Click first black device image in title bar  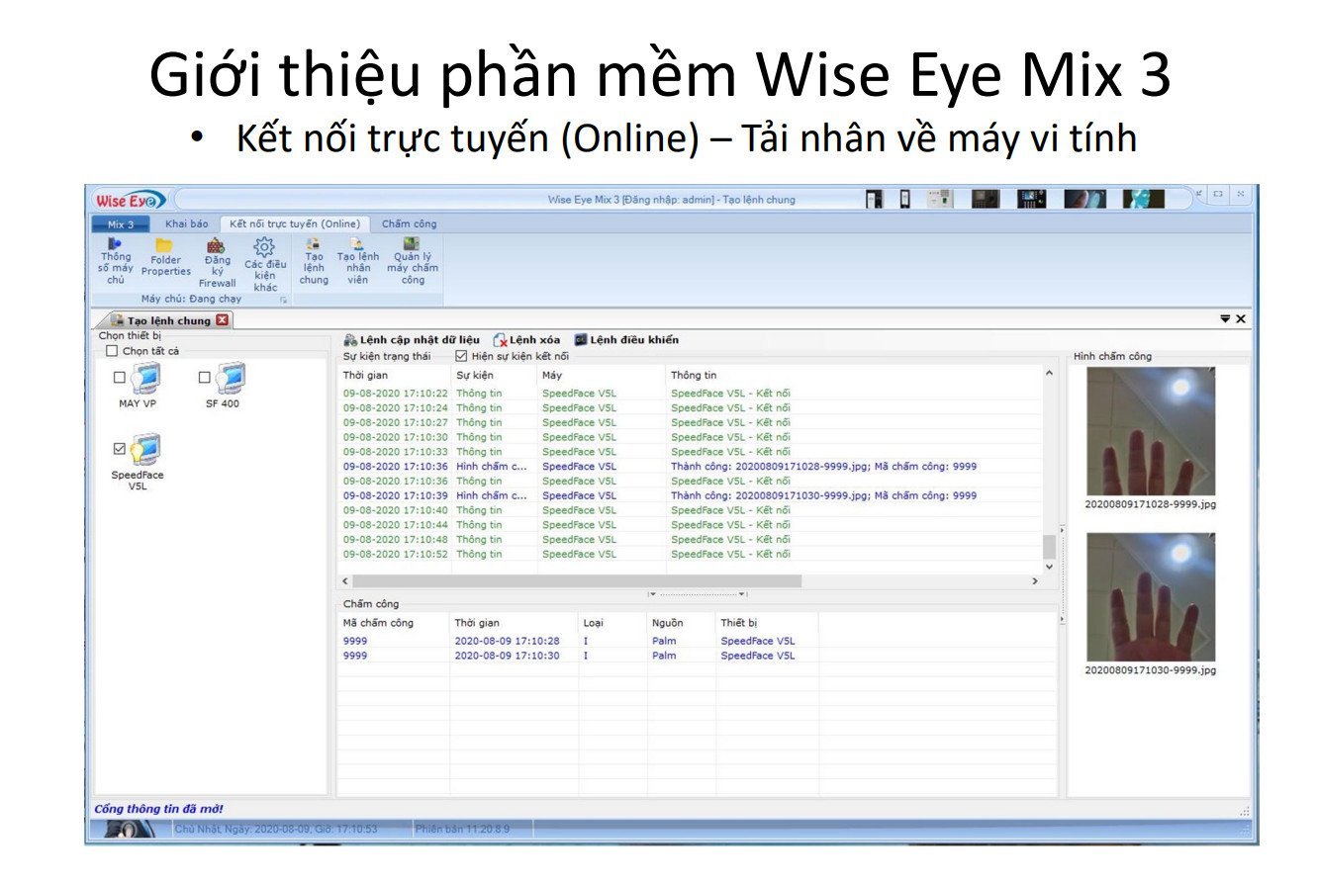874,199
